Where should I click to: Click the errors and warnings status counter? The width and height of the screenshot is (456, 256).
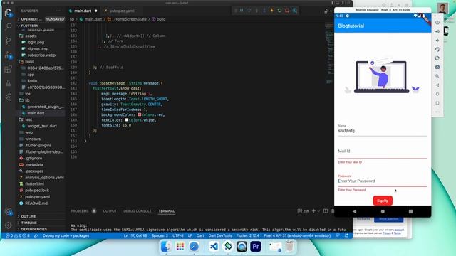(x=17, y=235)
